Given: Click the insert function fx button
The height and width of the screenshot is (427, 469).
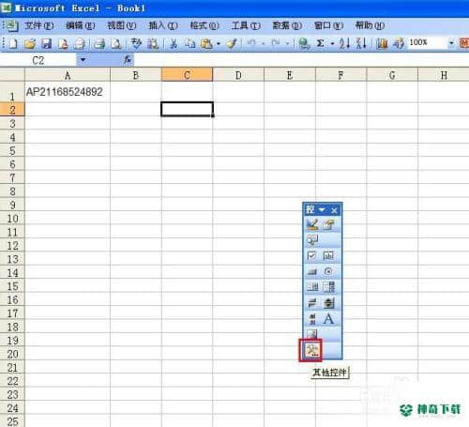Looking at the screenshot, I should 128,59.
